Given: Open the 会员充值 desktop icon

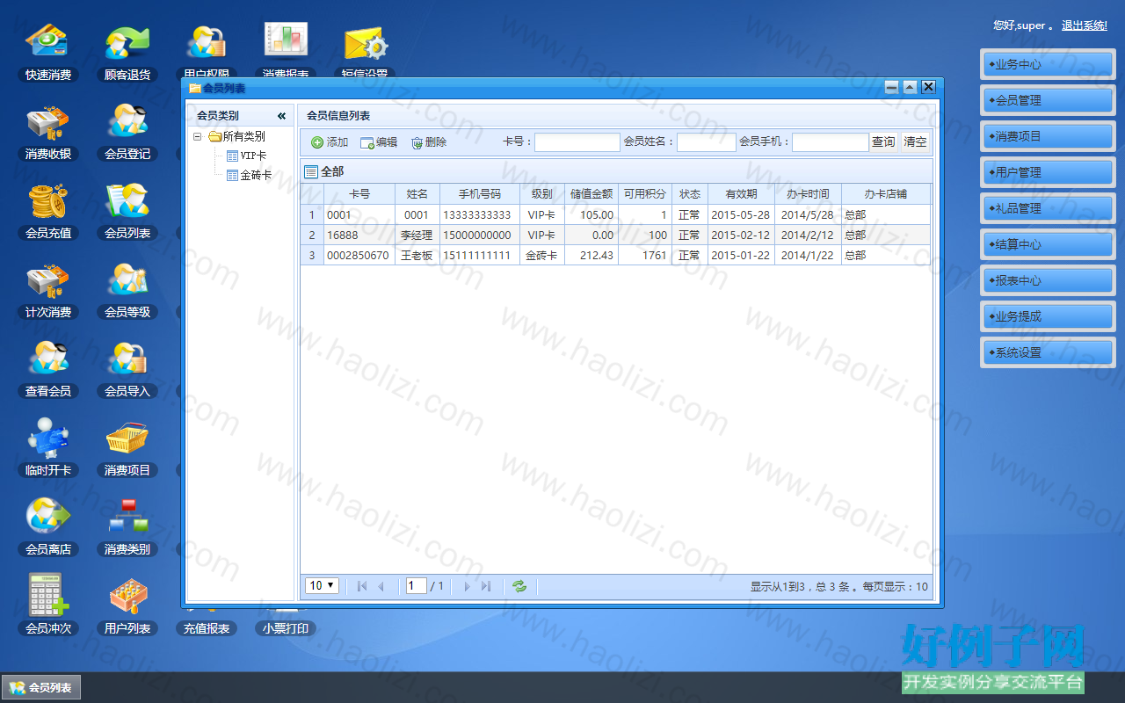Looking at the screenshot, I should point(48,211).
